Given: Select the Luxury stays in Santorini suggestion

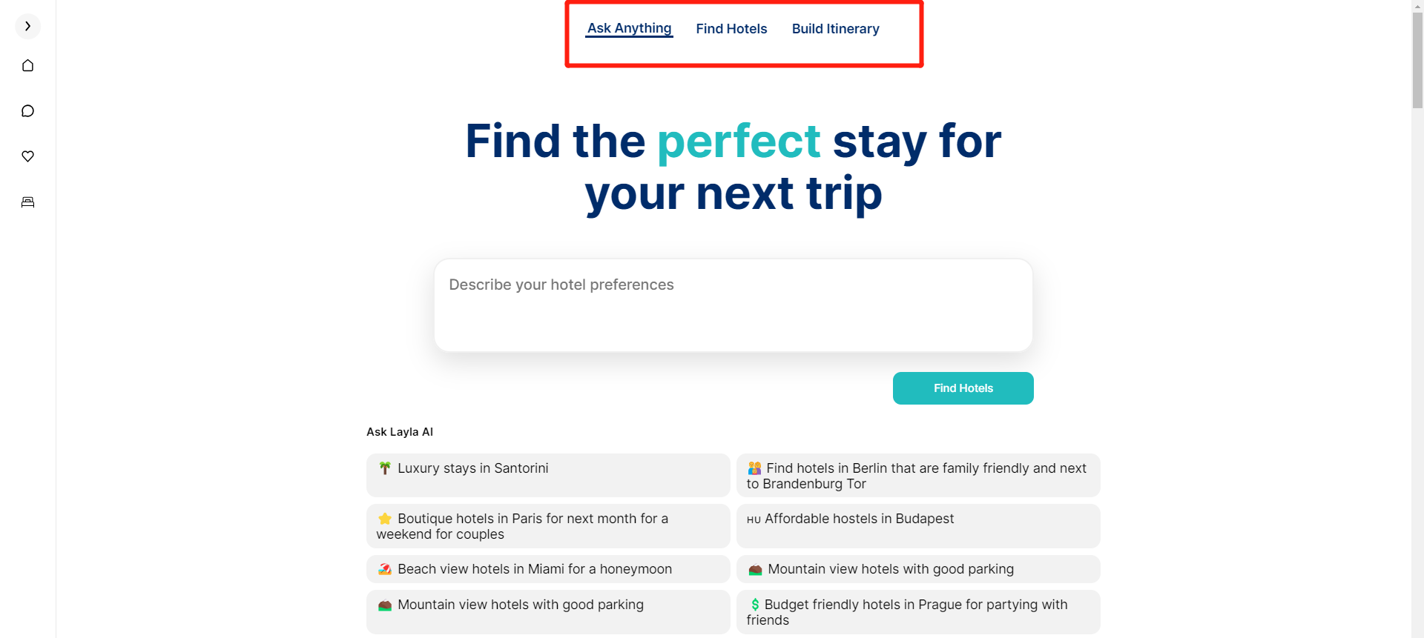Looking at the screenshot, I should tap(548, 475).
